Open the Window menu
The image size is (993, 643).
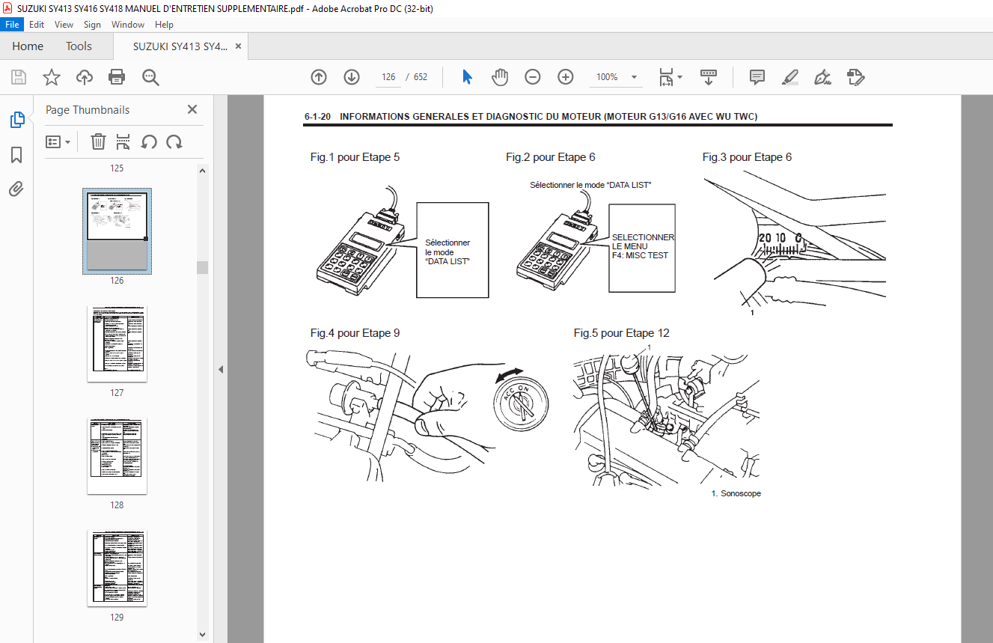(128, 25)
